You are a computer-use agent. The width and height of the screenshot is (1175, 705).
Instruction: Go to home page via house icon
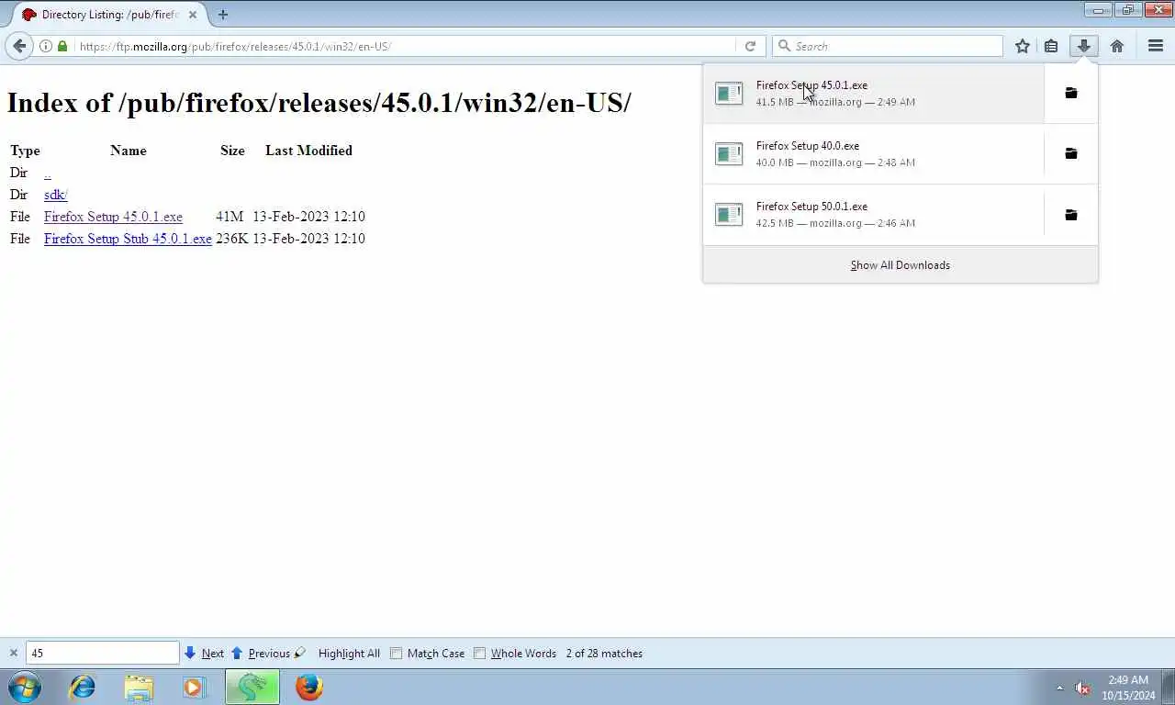click(x=1117, y=46)
